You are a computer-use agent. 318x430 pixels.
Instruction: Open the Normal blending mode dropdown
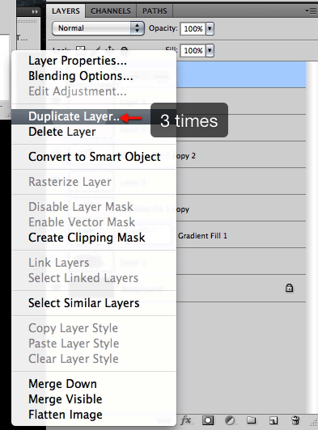(98, 28)
